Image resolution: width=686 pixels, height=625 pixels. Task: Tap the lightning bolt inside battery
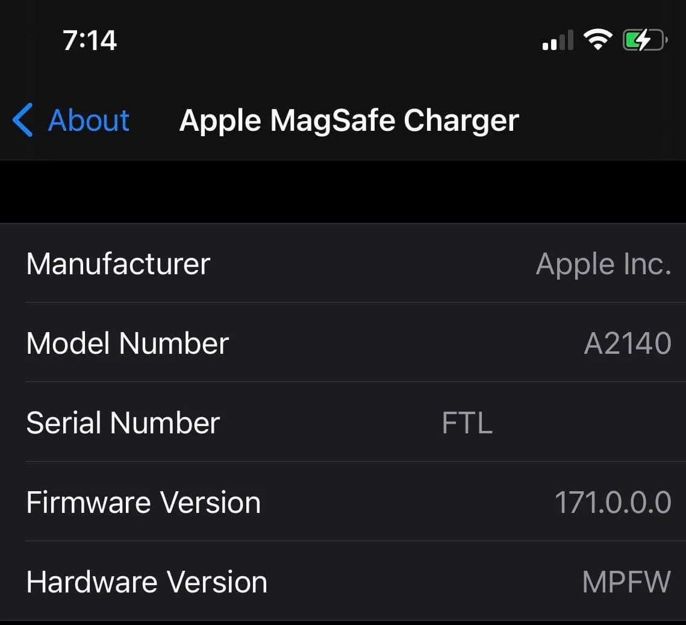pos(643,40)
